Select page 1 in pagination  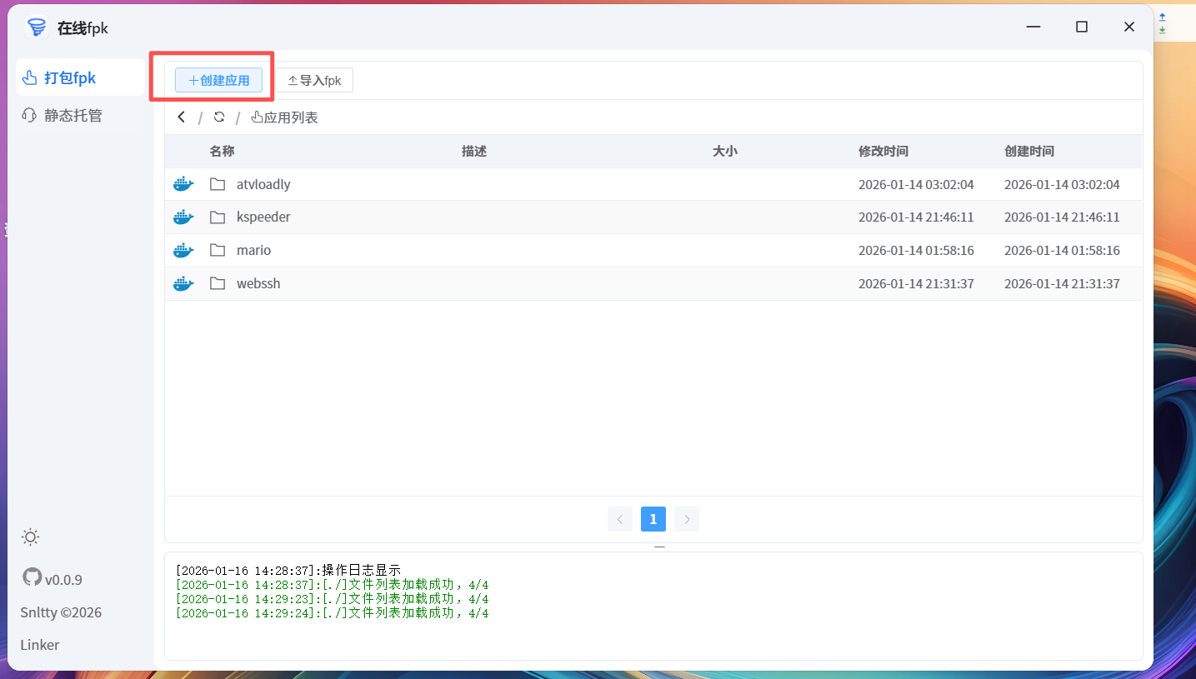[x=653, y=519]
